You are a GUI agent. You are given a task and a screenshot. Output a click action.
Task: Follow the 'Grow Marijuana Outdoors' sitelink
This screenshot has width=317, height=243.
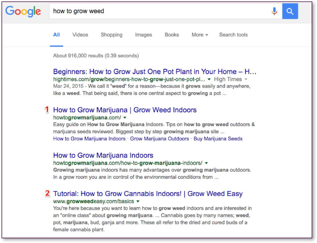(x=159, y=139)
